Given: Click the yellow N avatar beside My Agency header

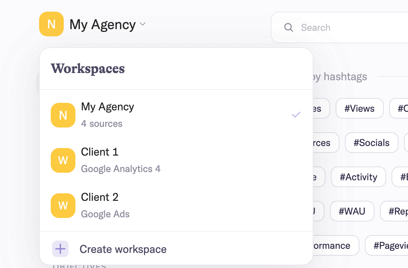Looking at the screenshot, I should click(51, 24).
